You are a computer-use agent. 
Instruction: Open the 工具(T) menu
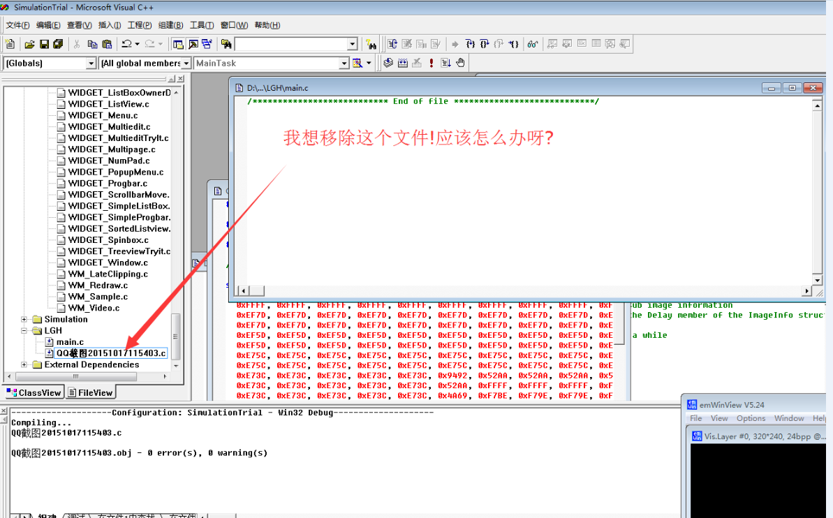point(202,25)
